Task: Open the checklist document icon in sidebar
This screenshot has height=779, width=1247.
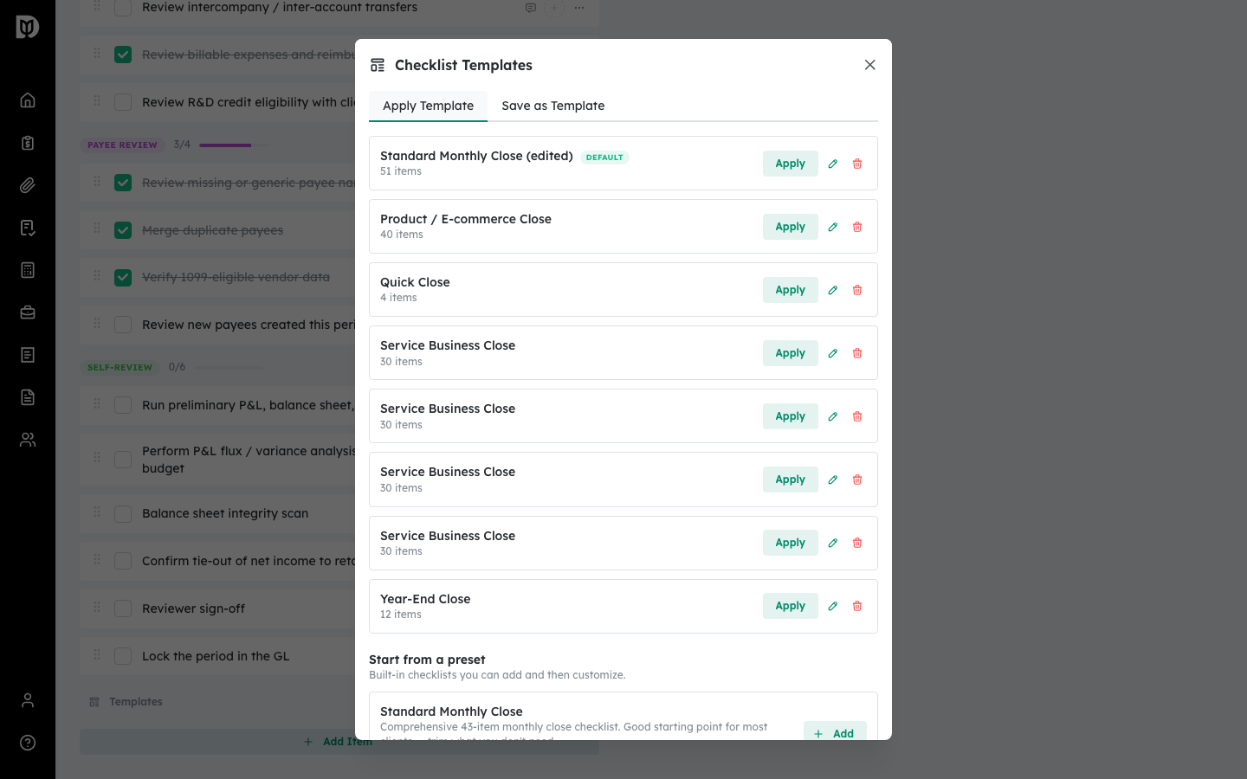Action: tap(28, 228)
